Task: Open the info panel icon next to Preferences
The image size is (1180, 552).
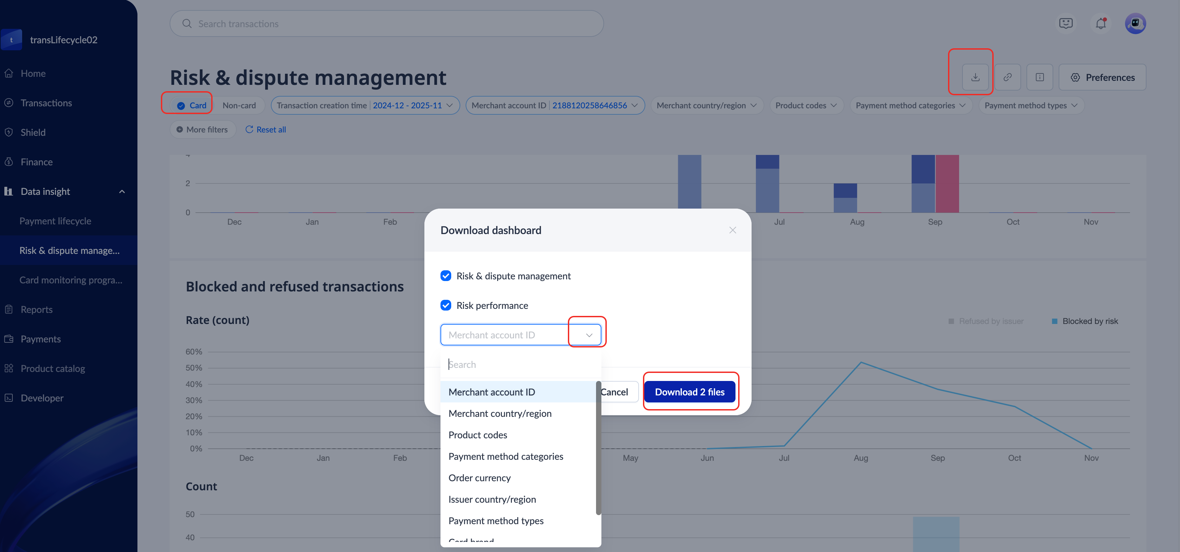Action: pos(1039,77)
